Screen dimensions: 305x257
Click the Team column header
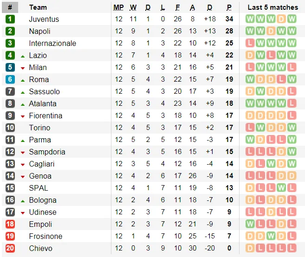tap(38, 7)
